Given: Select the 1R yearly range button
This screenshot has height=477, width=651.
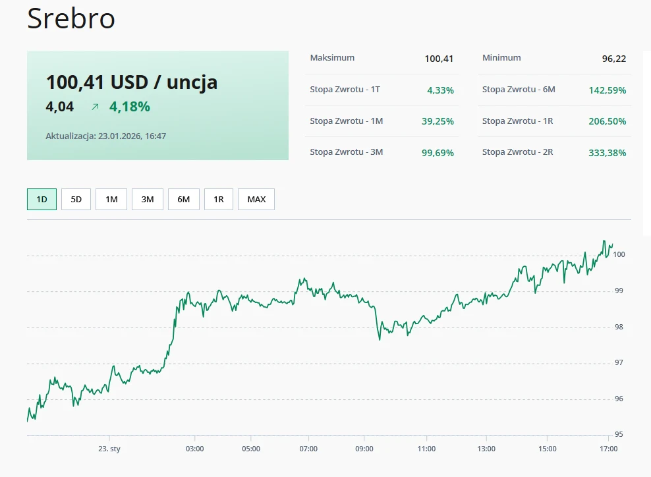Looking at the screenshot, I should pos(219,199).
